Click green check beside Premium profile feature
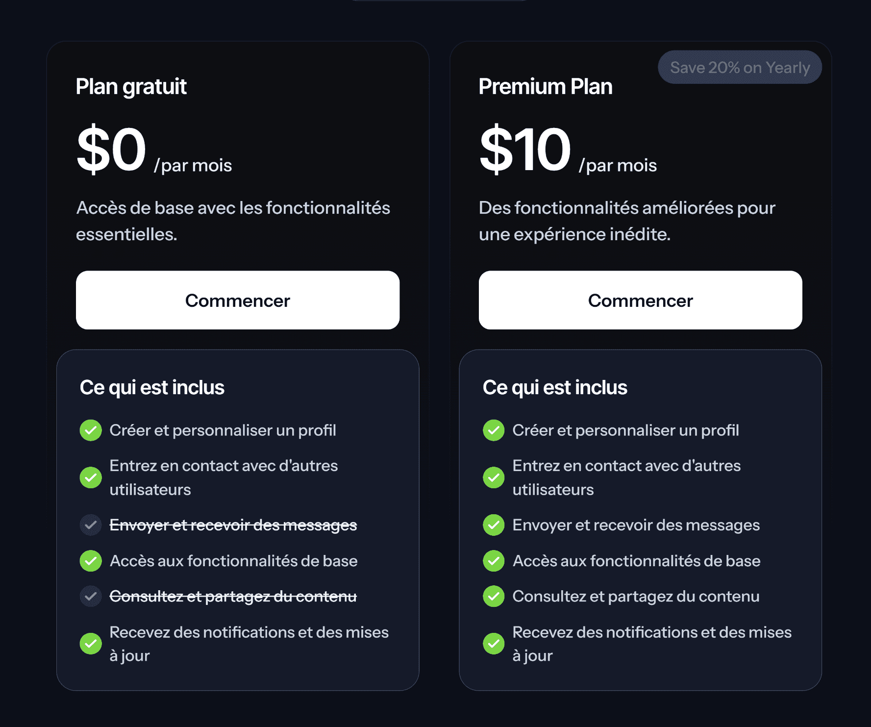The width and height of the screenshot is (871, 727). tap(494, 430)
